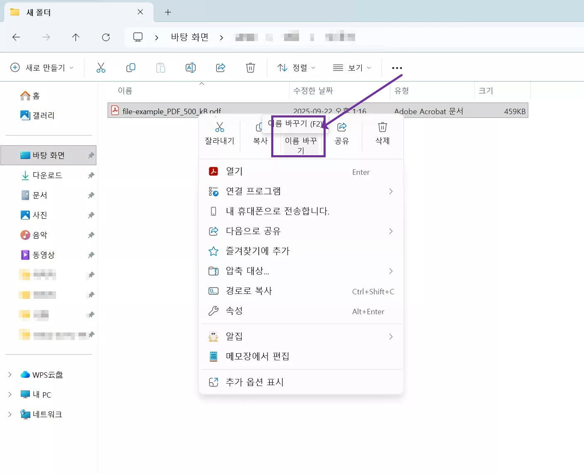Open the 정렬 sorting dropdown
584x474 pixels.
296,67
